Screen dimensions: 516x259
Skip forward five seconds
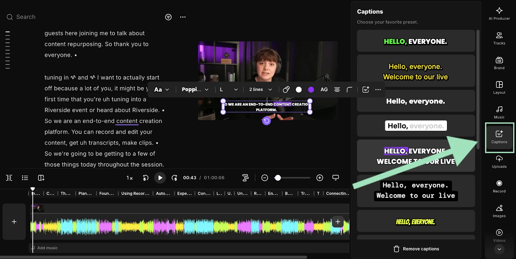click(x=174, y=178)
